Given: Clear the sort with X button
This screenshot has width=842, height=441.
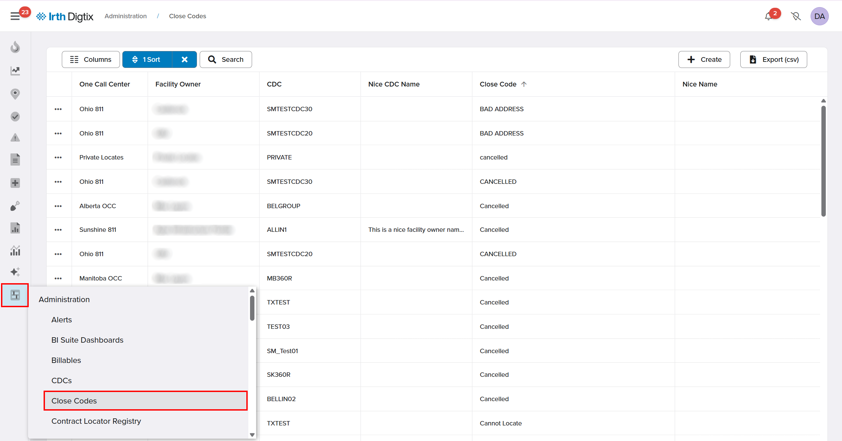Looking at the screenshot, I should [184, 59].
